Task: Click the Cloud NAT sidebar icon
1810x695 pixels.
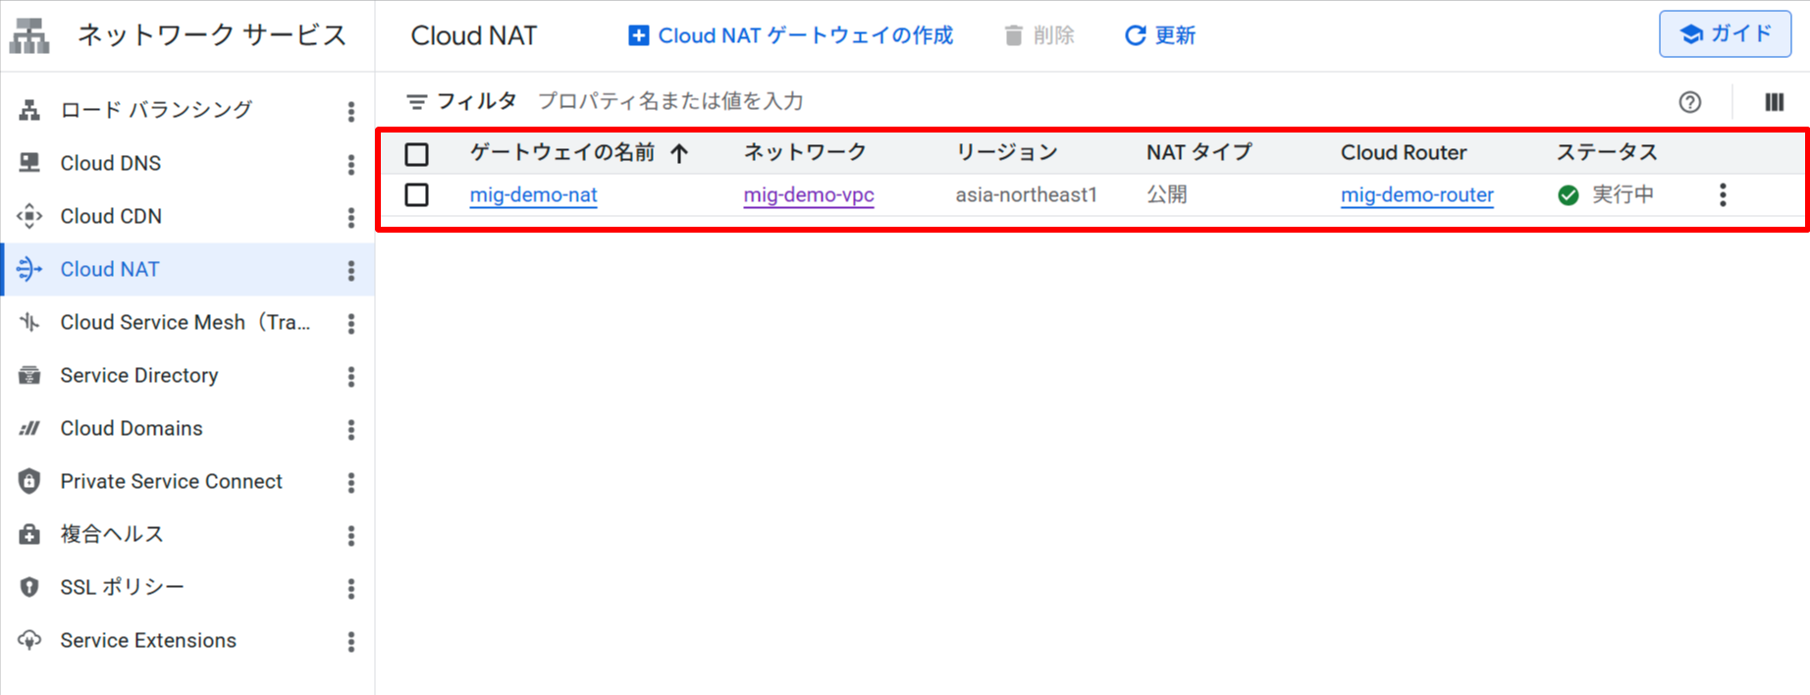Action: coord(29,269)
